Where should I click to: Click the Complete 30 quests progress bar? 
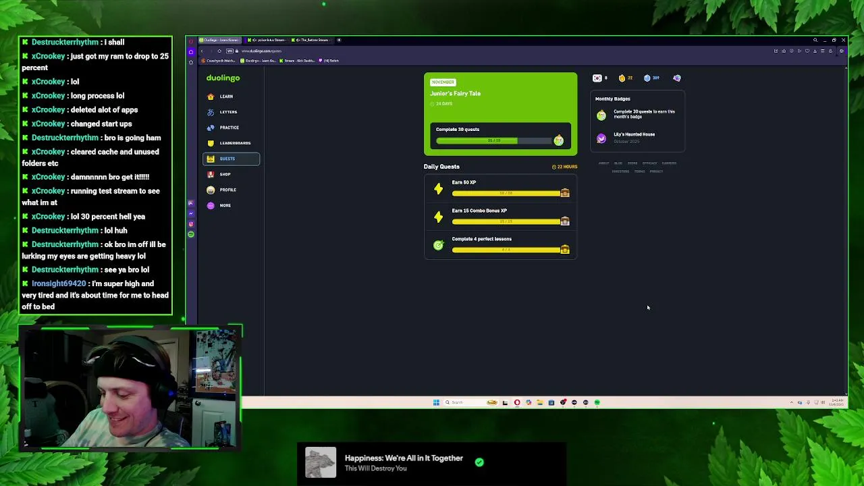[494, 140]
